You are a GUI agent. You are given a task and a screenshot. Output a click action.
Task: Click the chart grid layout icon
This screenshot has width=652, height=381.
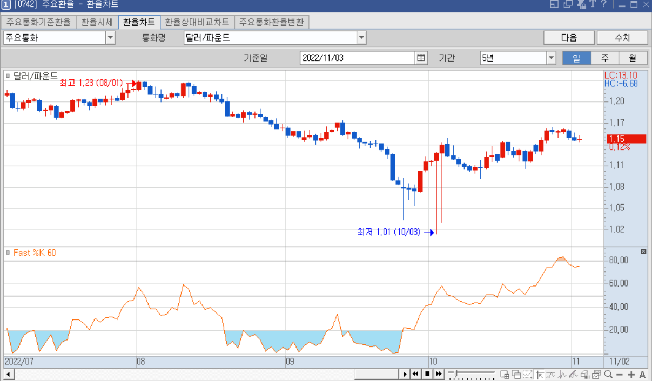pos(505,375)
